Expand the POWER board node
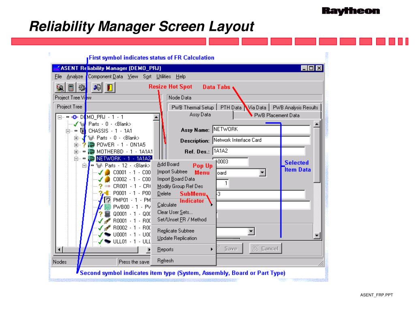Viewport: 415px width, 311px height. [76, 145]
